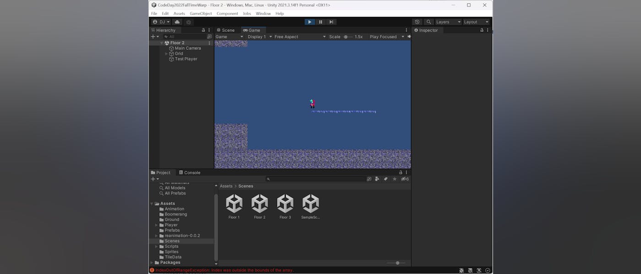Open the Assets menu
Image resolution: width=641 pixels, height=274 pixels.
[x=179, y=14]
